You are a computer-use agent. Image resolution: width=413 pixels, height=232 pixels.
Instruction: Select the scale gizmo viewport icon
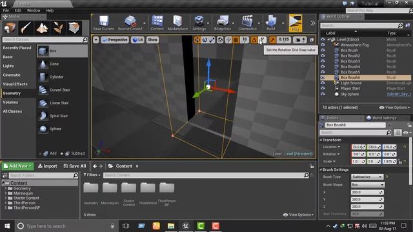tap(212, 40)
